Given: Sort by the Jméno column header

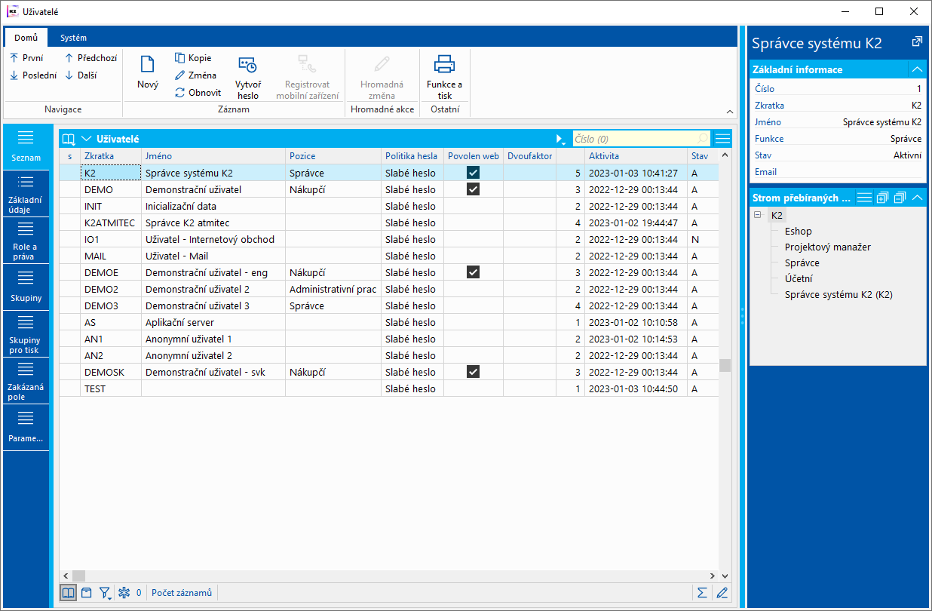Looking at the screenshot, I should 213,156.
